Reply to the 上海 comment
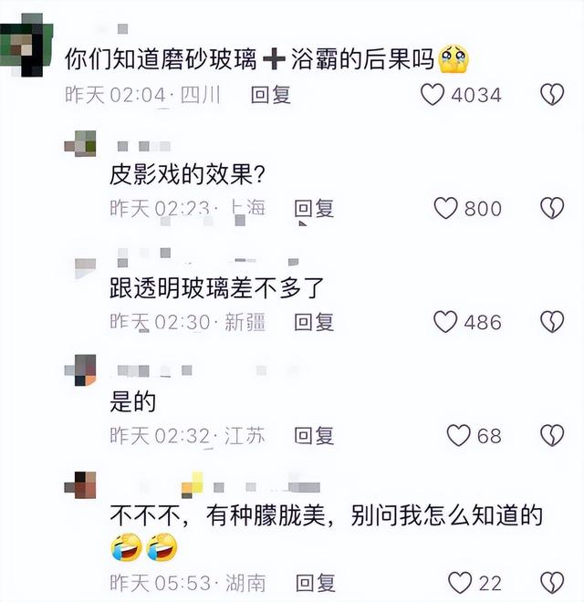 click(314, 209)
